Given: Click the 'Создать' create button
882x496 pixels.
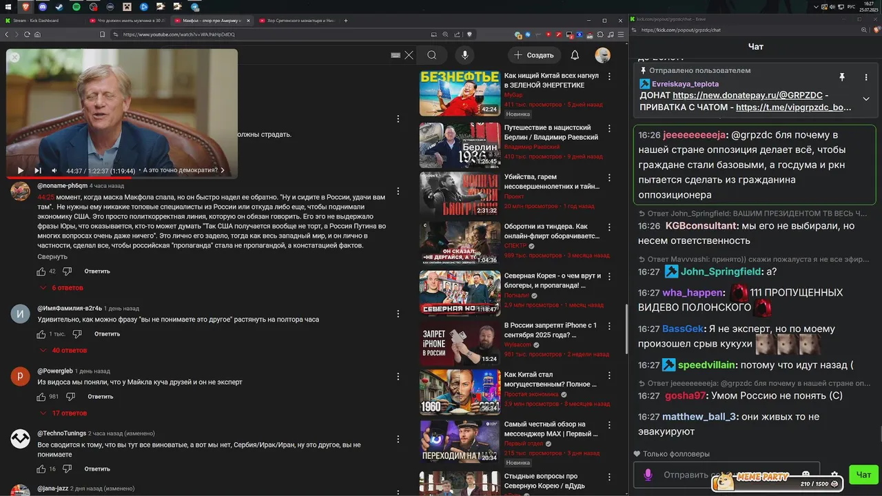Looking at the screenshot, I should [x=534, y=55].
